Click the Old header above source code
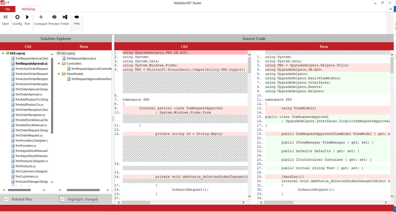This screenshot has height=212, width=396. coord(184,47)
